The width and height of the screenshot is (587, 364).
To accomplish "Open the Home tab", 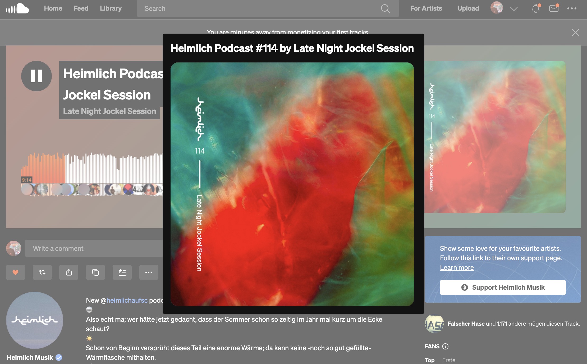I will click(x=53, y=8).
